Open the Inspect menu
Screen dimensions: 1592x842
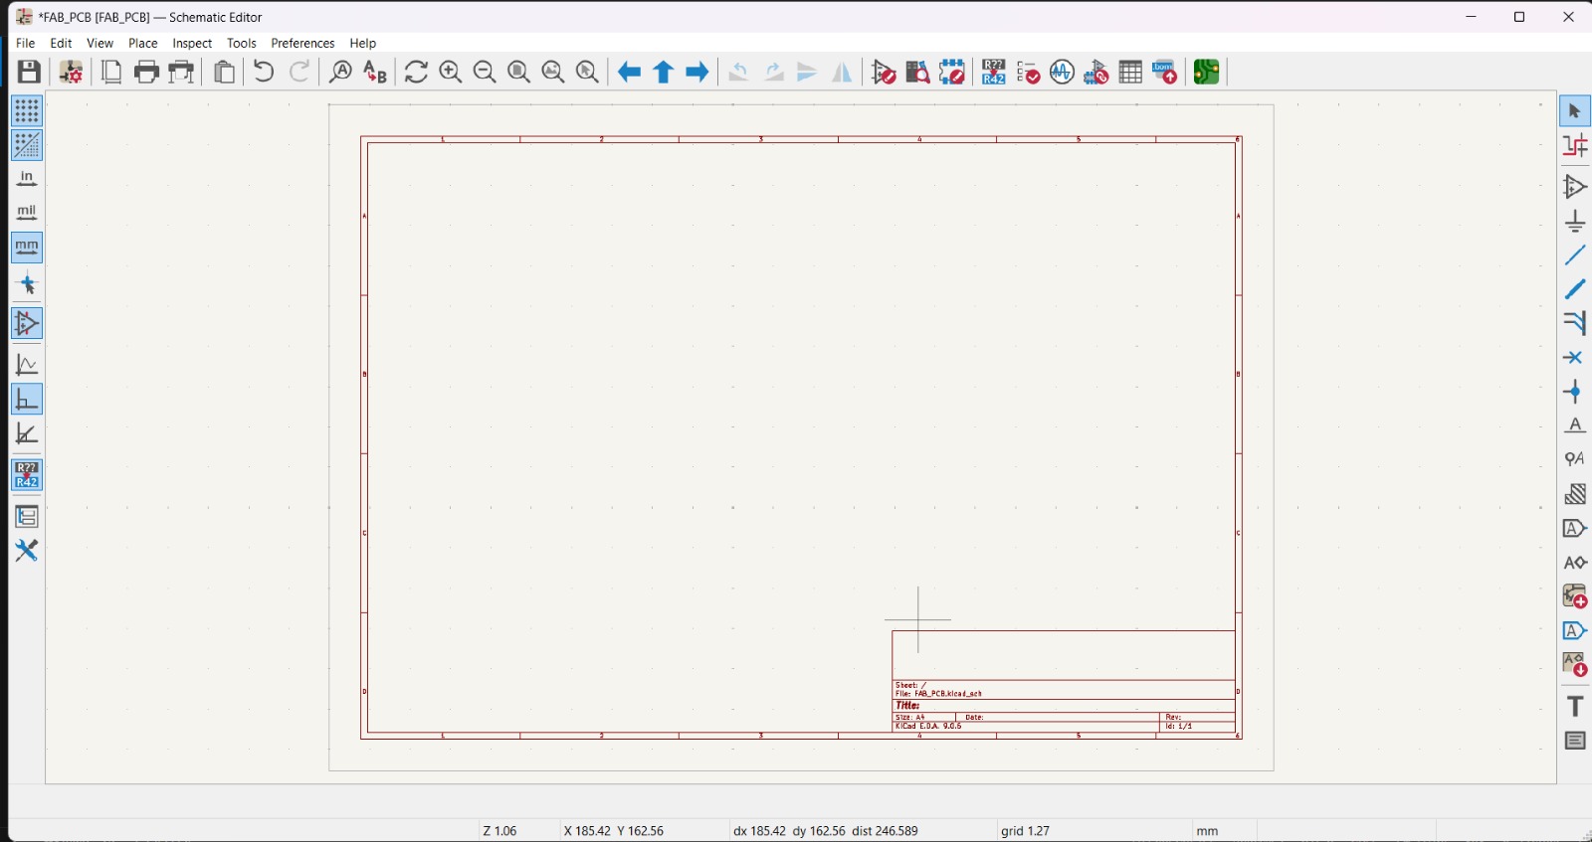coord(192,43)
